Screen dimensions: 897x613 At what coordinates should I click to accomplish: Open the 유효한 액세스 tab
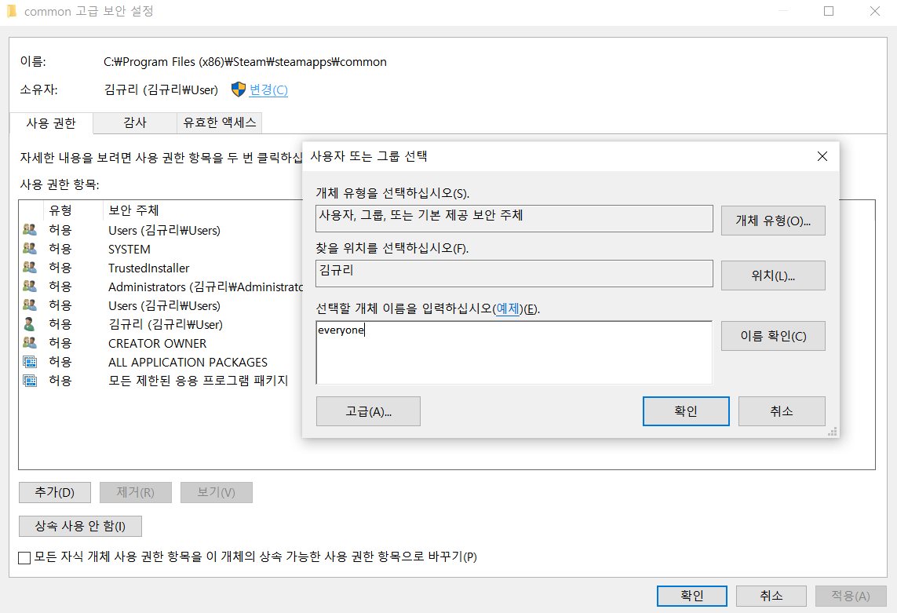(x=220, y=122)
